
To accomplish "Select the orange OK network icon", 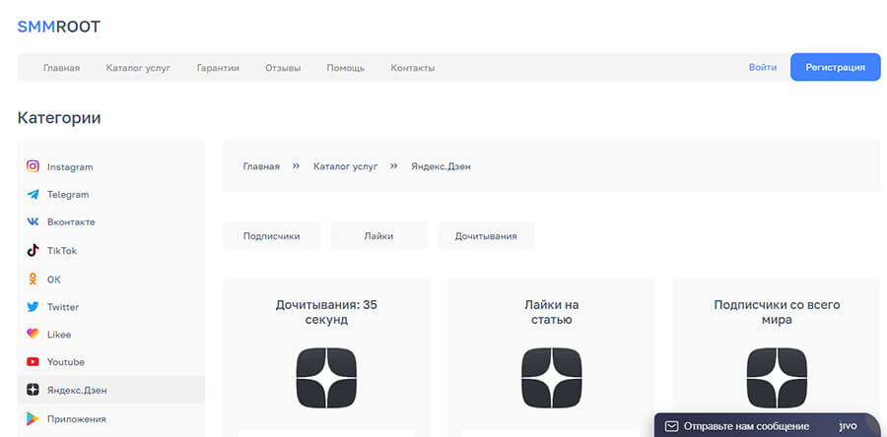I will coord(33,279).
